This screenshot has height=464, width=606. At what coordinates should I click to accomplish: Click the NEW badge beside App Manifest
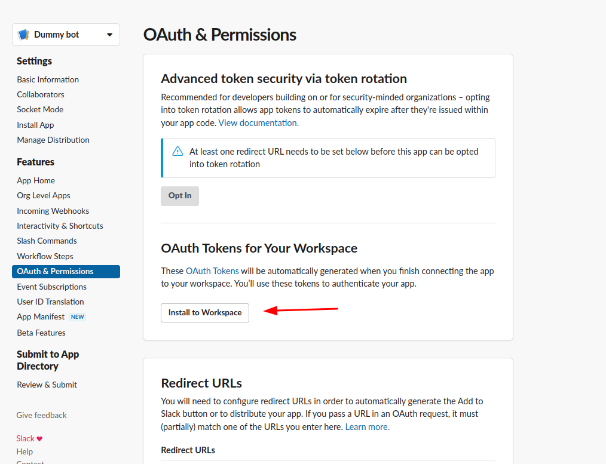tap(78, 317)
